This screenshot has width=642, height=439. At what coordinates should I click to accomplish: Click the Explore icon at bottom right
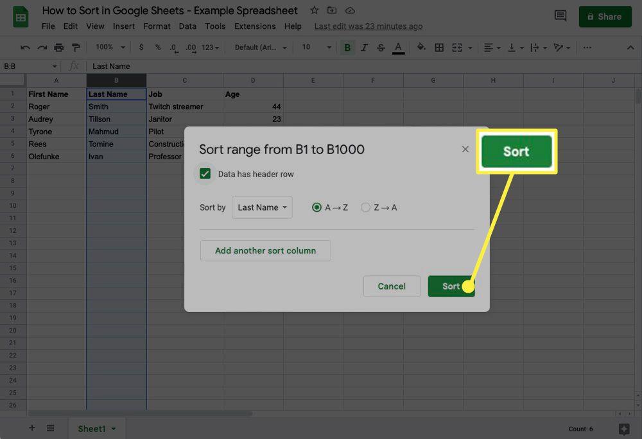(623, 429)
